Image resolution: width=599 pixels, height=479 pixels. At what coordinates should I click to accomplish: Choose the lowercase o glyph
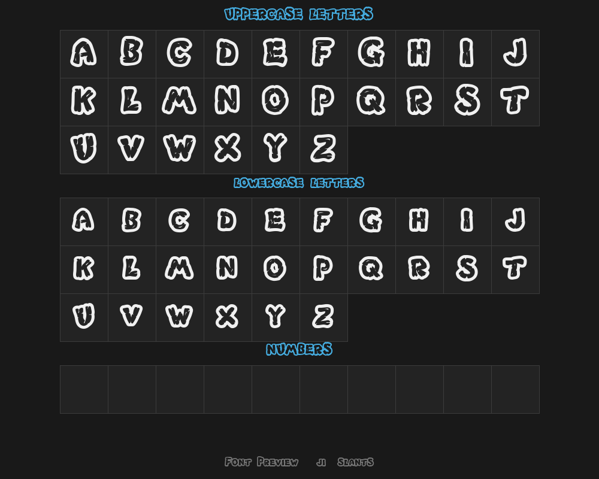coord(276,269)
